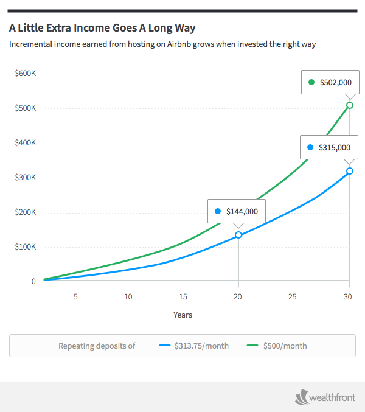Screen dimensions: 365x412
Task: Click the blue data point at year 20
Action: [x=238, y=235]
